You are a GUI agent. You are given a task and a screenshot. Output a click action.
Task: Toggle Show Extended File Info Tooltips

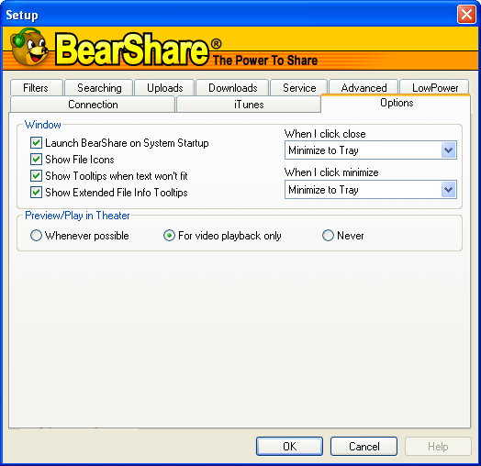pos(36,193)
